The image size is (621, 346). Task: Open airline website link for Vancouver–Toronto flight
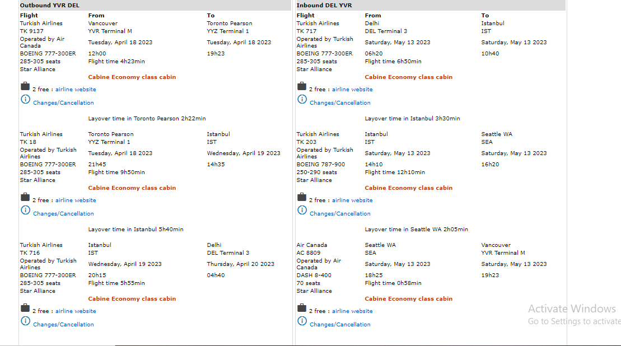coord(76,90)
